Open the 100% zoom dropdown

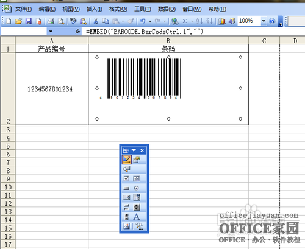pyautogui.click(x=264, y=21)
